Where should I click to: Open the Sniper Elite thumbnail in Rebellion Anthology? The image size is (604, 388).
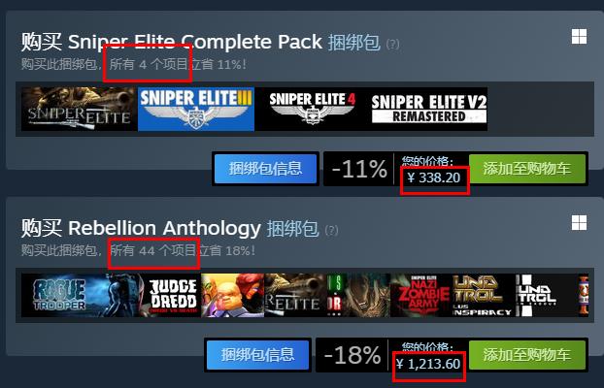295,296
